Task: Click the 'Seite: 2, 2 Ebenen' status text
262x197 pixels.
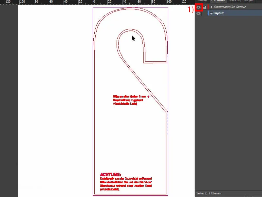Action: [209, 193]
